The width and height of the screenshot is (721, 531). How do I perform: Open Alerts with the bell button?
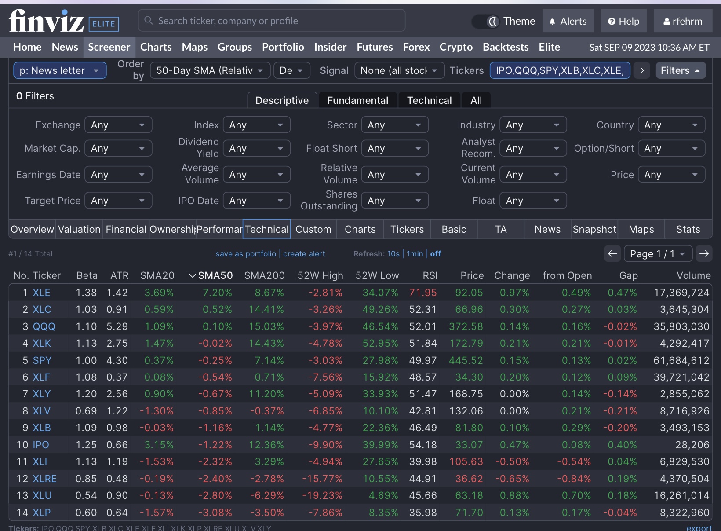568,21
